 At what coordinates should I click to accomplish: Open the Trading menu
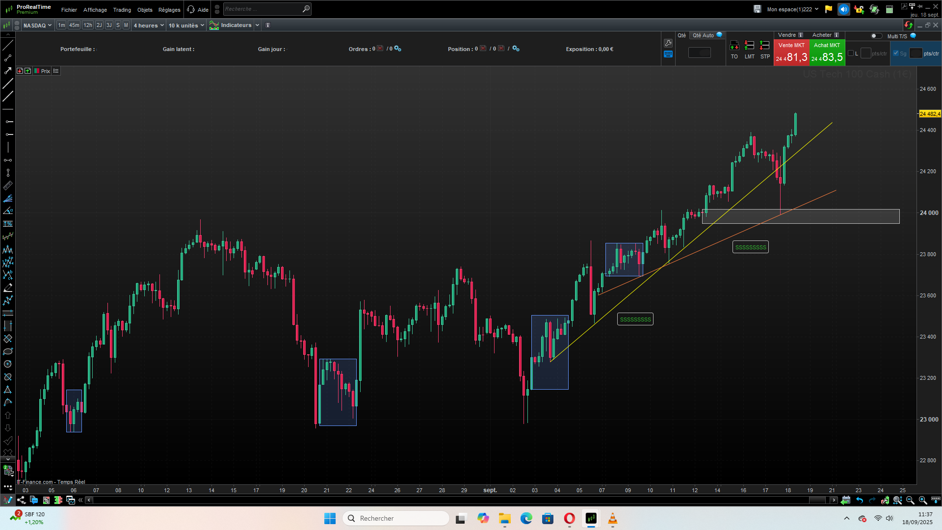(x=122, y=10)
